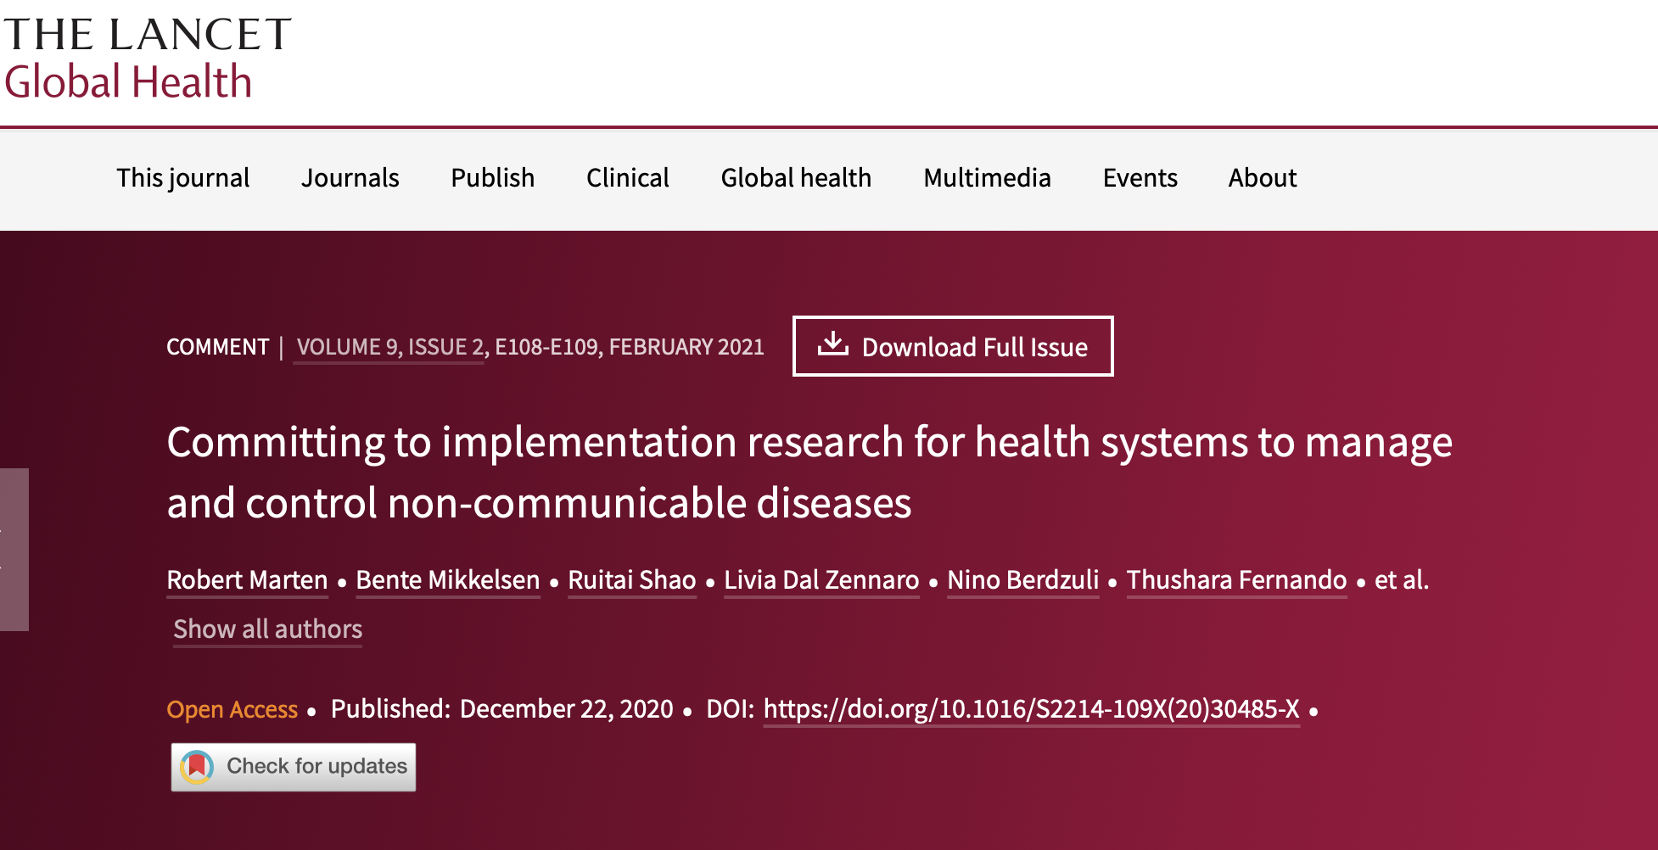1658x850 pixels.
Task: Open the Journals menu
Action: pos(350,178)
